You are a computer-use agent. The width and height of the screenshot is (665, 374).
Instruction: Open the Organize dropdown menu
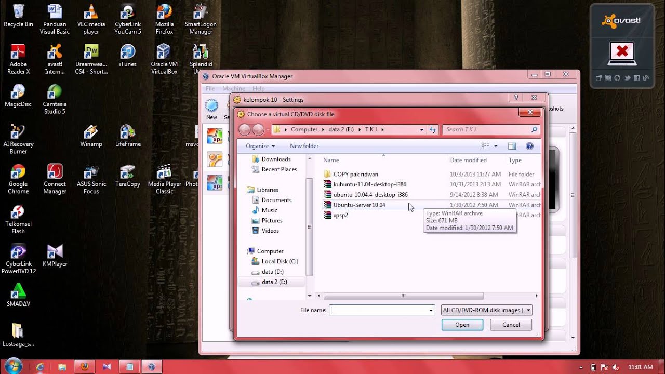point(260,146)
